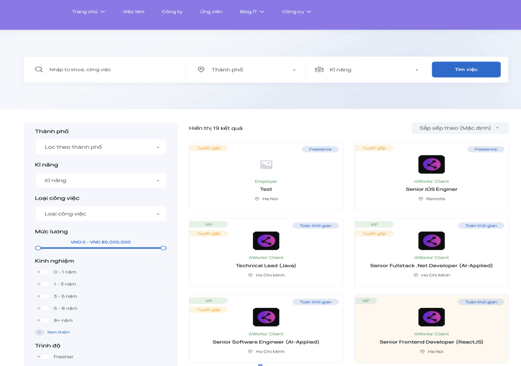Click location pin next to Remote
This screenshot has width=521, height=366.
pos(421,199)
